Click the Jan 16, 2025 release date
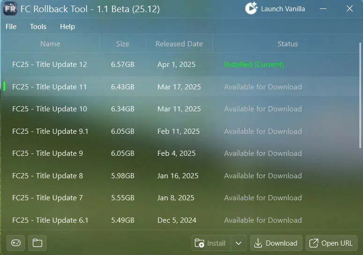This screenshot has width=363, height=255. [x=178, y=176]
